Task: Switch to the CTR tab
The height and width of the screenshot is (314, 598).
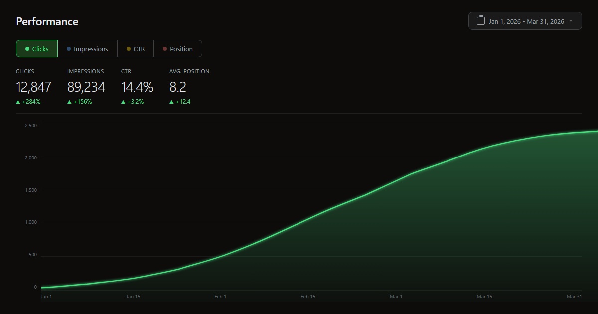Action: [136, 49]
